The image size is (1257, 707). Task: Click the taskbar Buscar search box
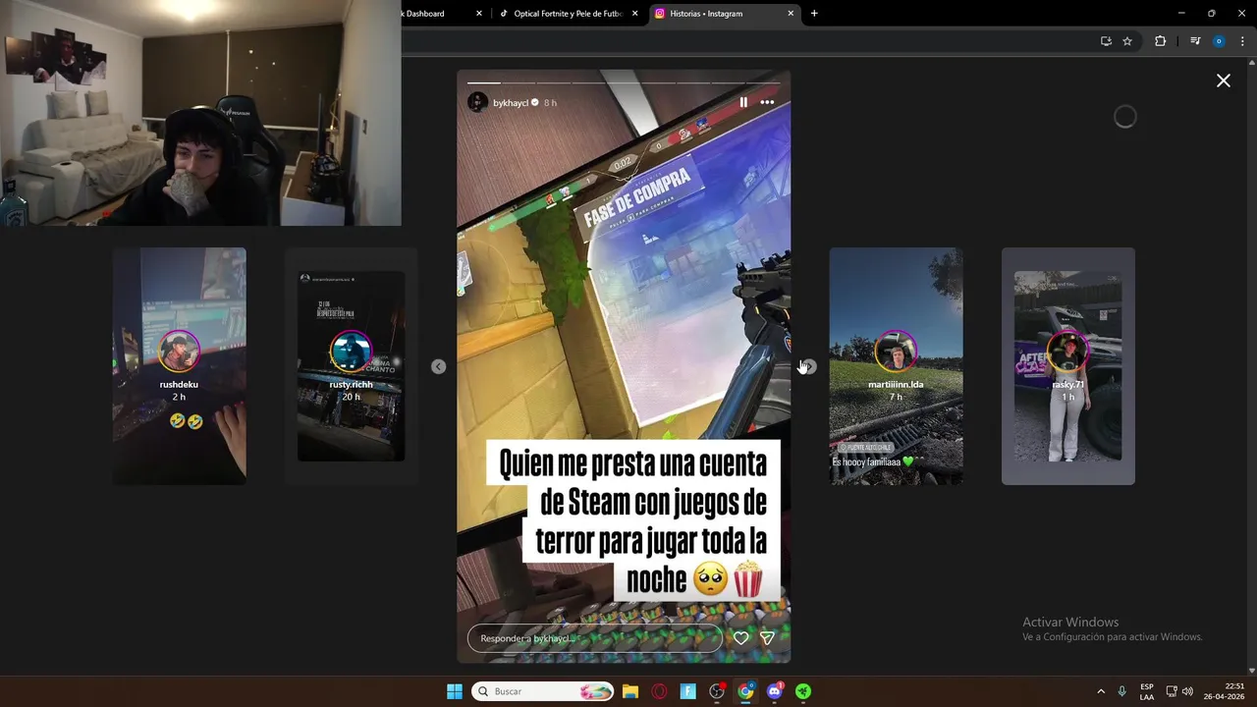coord(542,691)
